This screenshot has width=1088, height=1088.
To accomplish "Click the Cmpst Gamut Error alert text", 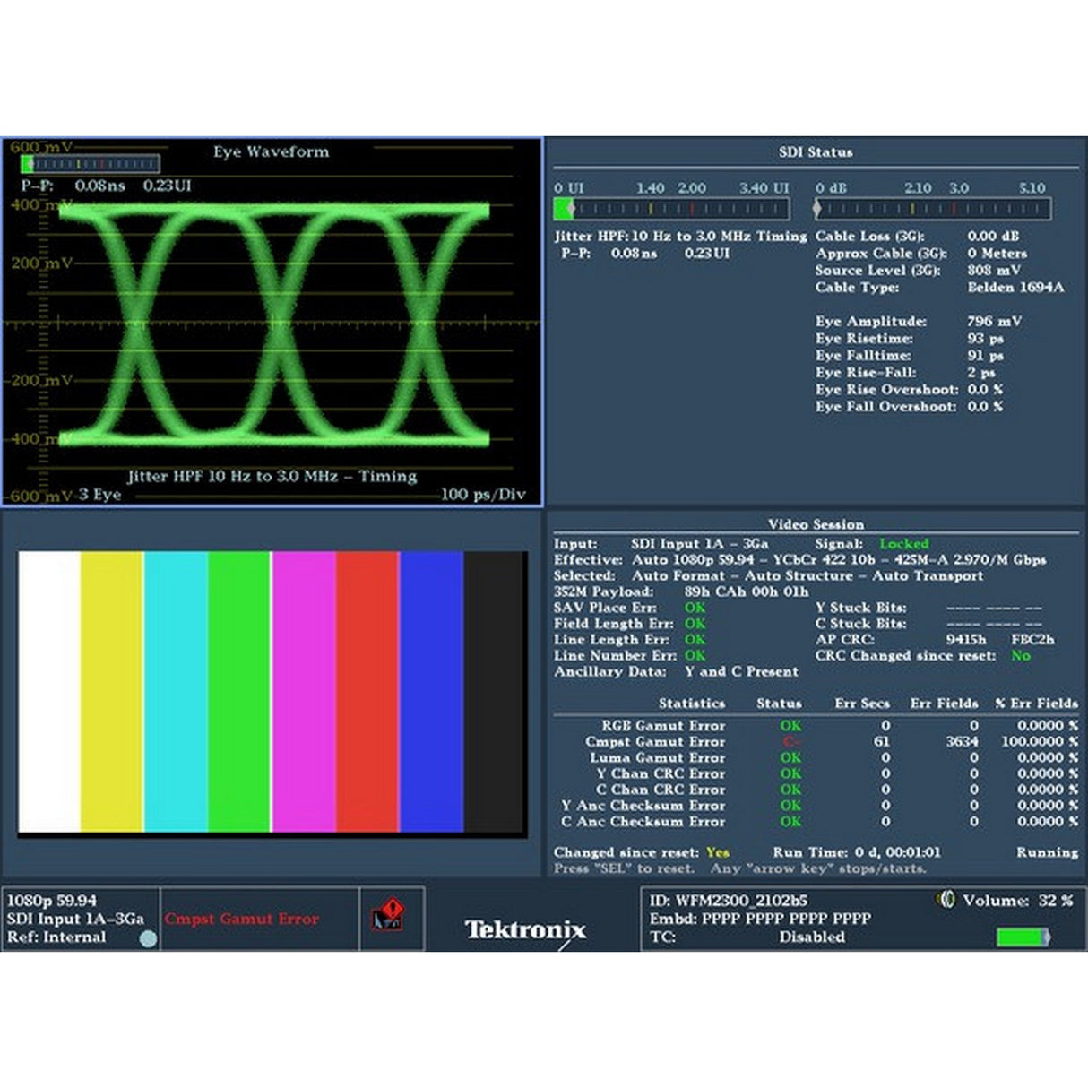I will point(248,919).
